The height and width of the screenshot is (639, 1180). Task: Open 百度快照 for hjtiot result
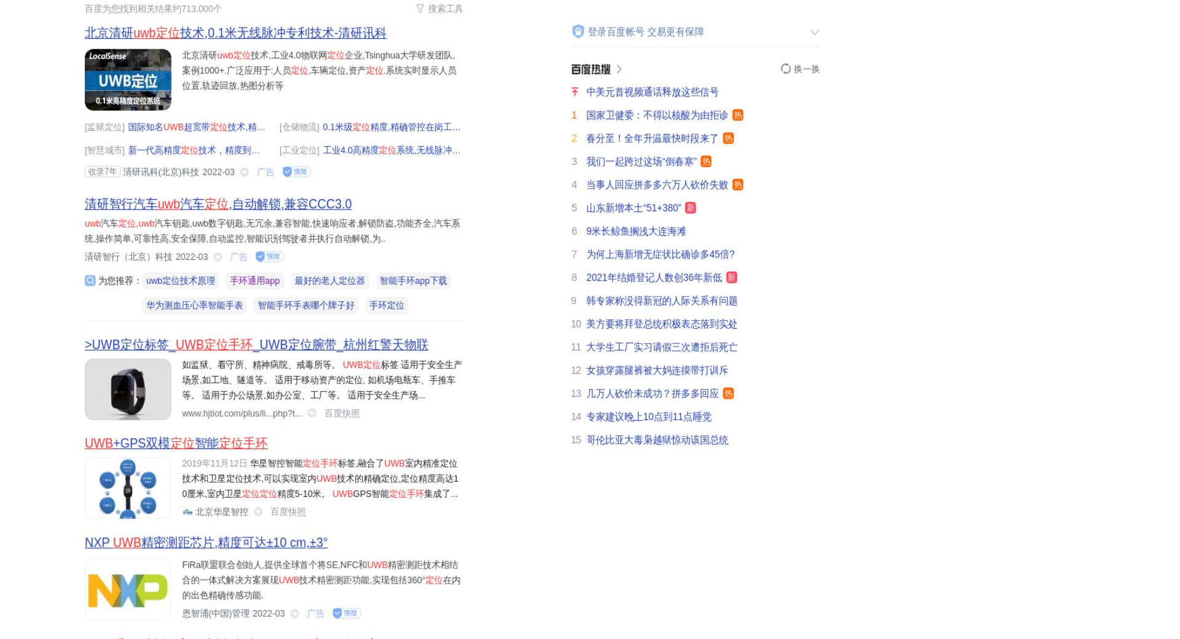(x=342, y=414)
